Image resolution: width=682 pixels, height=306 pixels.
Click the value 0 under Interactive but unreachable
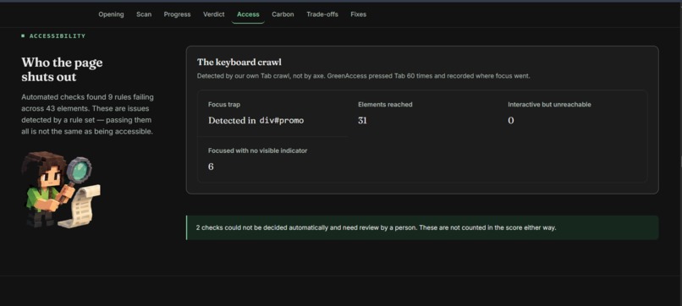pos(510,120)
